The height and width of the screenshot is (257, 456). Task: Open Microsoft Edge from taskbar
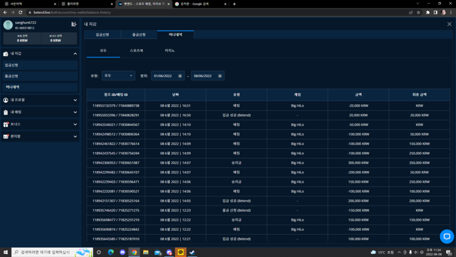pyautogui.click(x=111, y=252)
